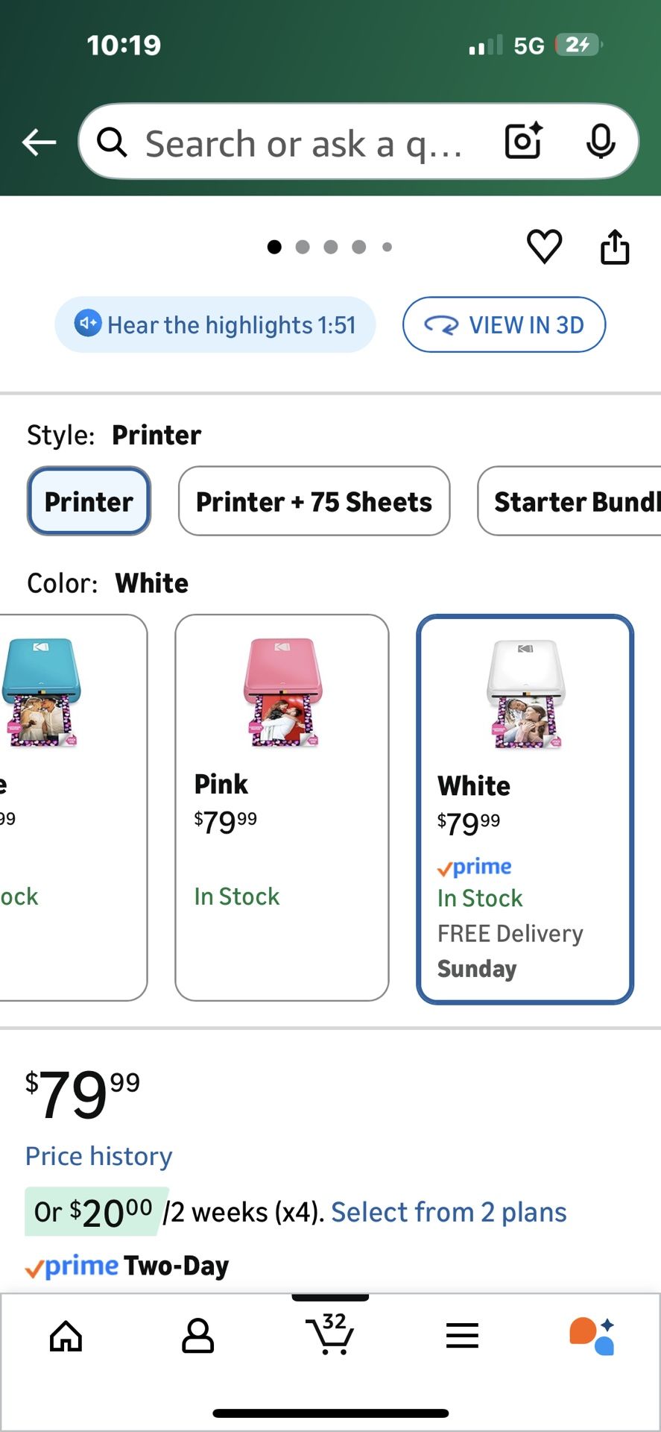Tap the back arrow icon

(39, 142)
